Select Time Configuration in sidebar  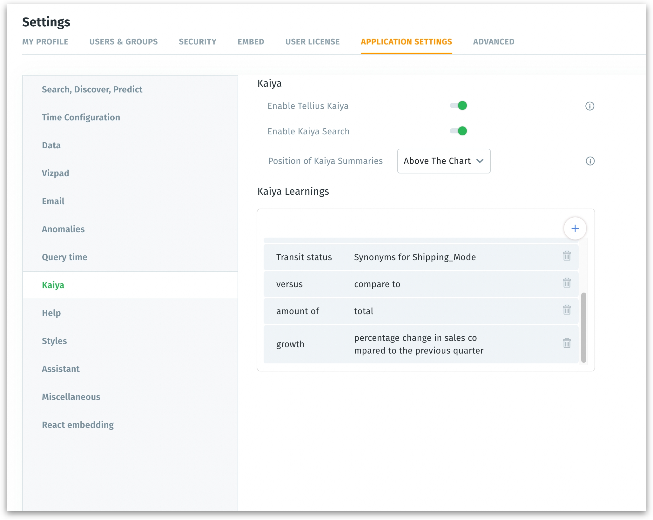pos(81,117)
